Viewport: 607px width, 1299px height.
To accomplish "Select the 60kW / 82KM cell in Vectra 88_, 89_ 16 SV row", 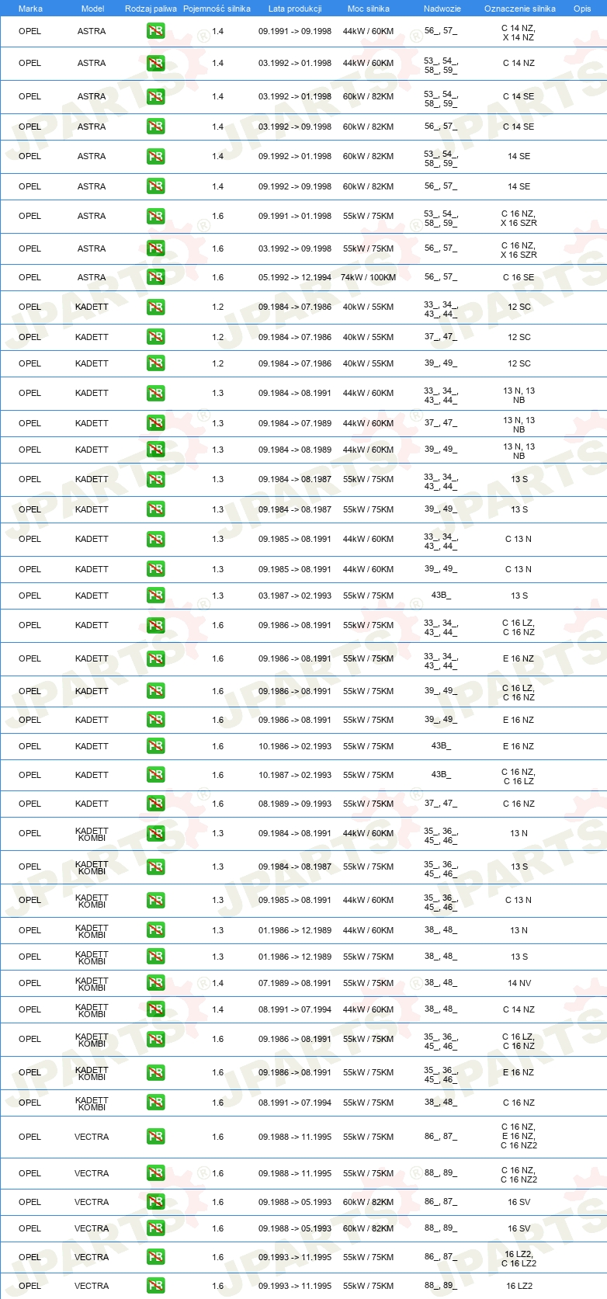I will click(369, 1229).
